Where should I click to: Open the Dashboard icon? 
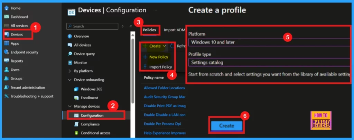pyautogui.click(x=7, y=17)
